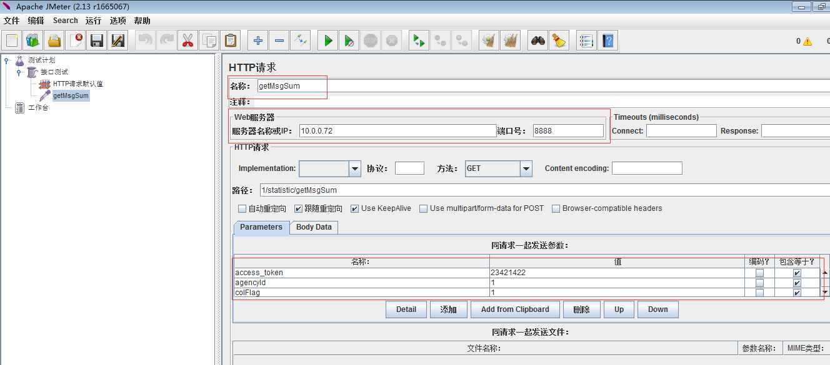This screenshot has width=830, height=365.
Task: Check Use multipart/form-data for POST
Action: coord(424,209)
